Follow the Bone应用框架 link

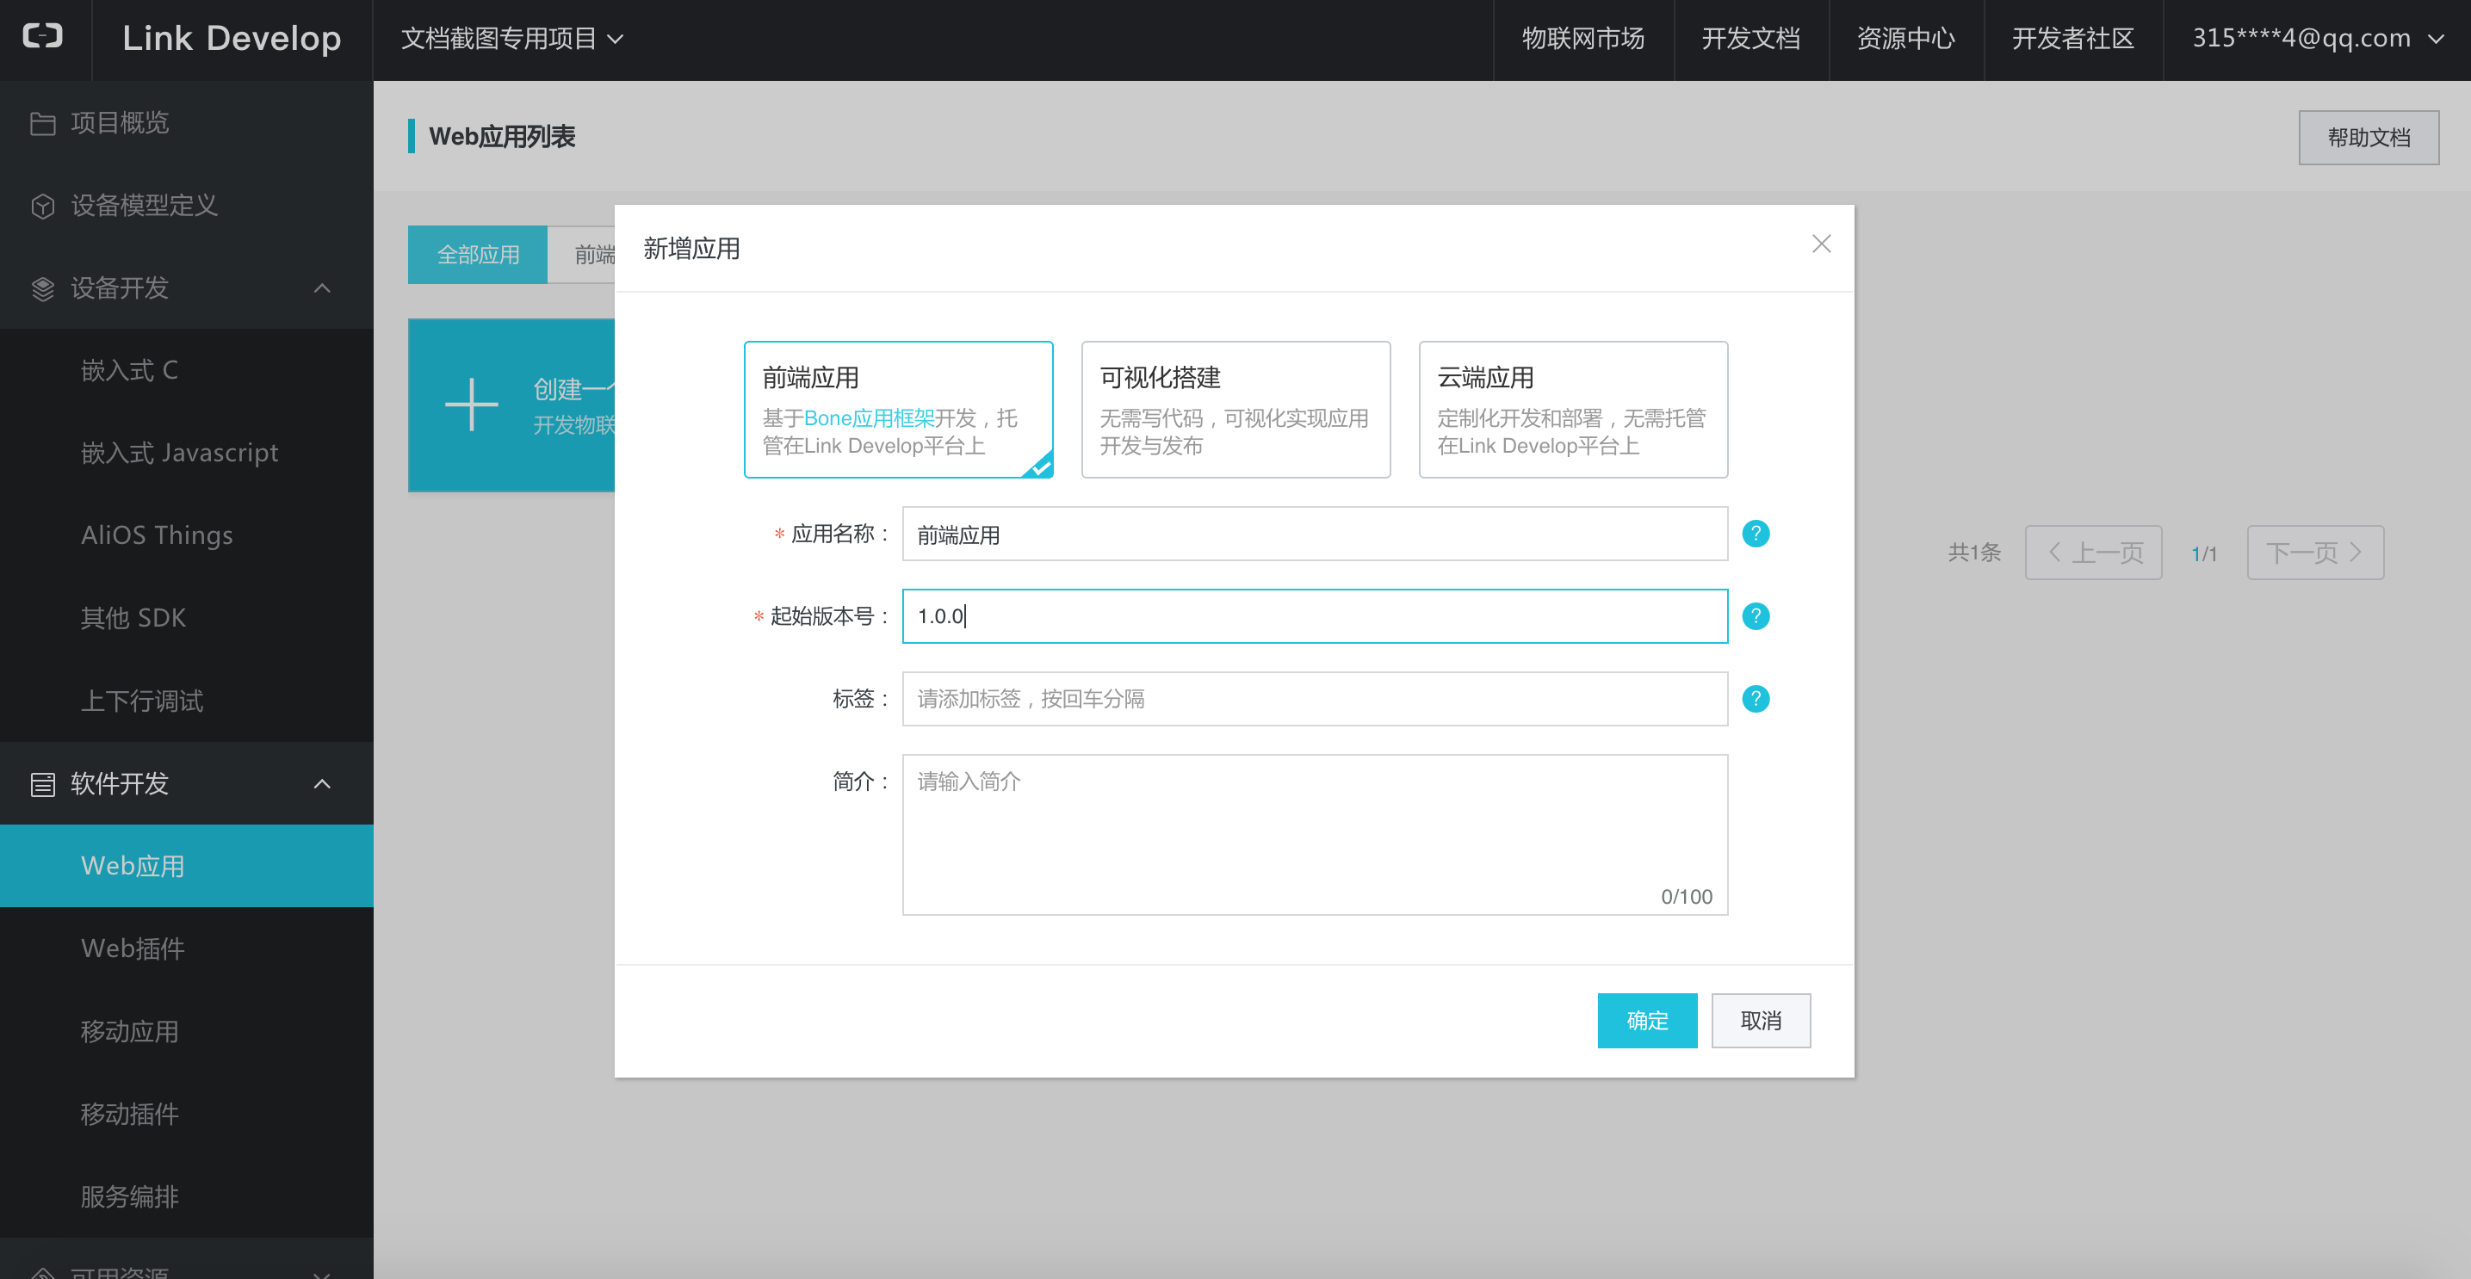coord(869,418)
